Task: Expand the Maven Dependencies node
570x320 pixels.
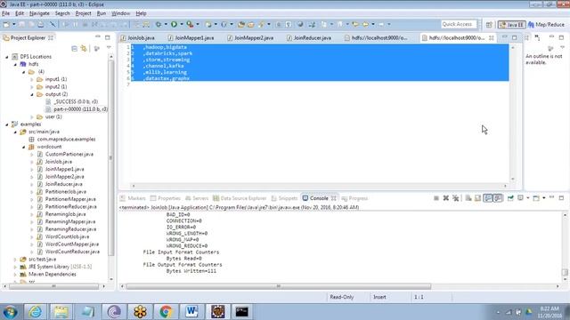Action: click(15, 275)
